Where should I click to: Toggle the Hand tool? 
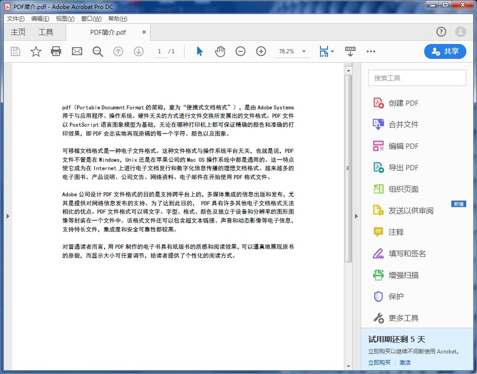(220, 51)
